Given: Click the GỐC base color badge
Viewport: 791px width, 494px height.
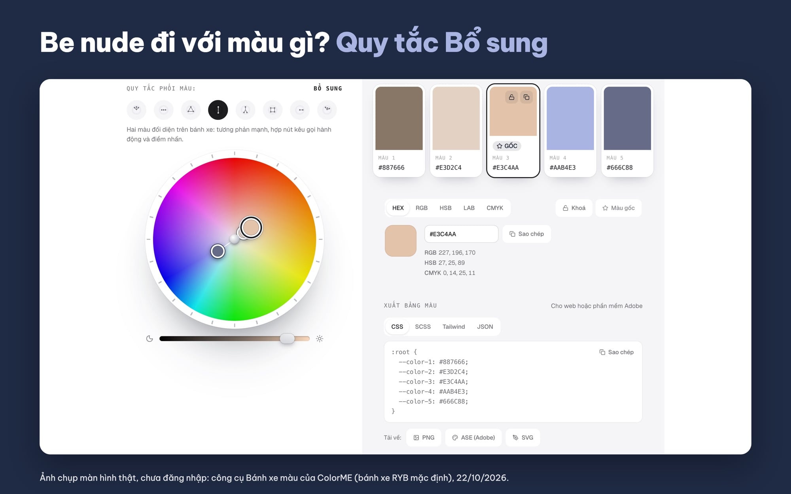Looking at the screenshot, I should [507, 146].
